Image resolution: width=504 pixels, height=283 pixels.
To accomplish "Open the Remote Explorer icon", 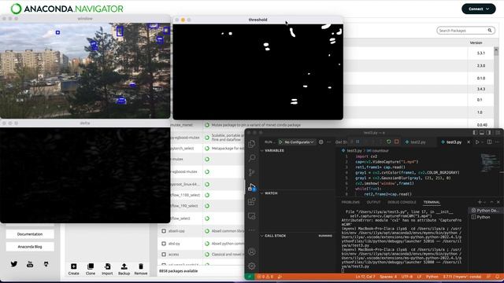I will click(x=252, y=216).
